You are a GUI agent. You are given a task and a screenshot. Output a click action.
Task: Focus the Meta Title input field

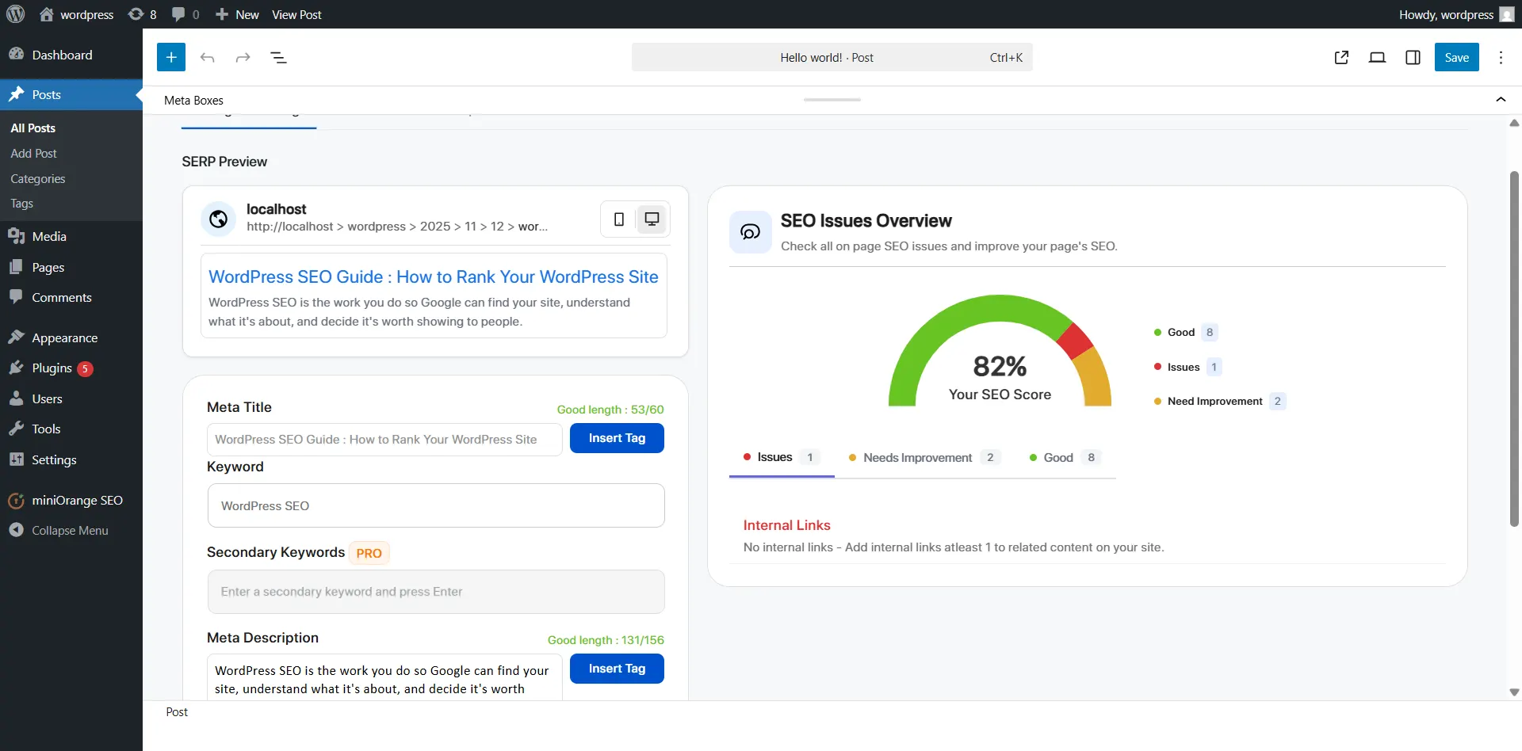(x=384, y=440)
